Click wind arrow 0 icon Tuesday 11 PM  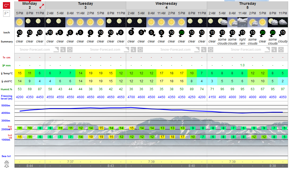120,33
